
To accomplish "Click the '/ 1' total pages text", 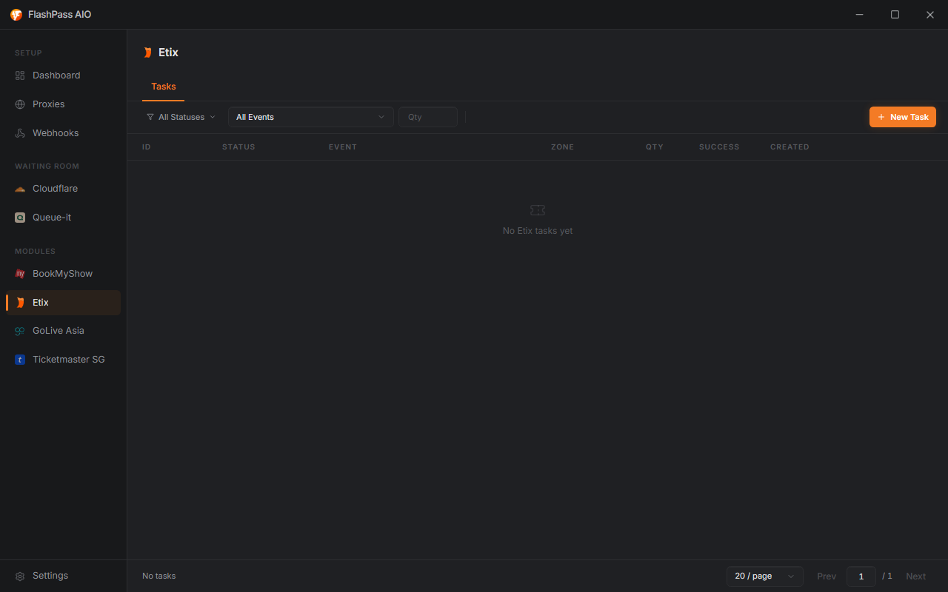I will pos(887,576).
